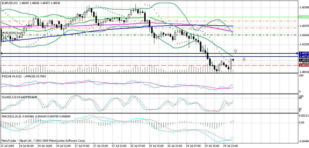
Task: Click the 29 Jul 23:00 time label
Action: coord(231,146)
